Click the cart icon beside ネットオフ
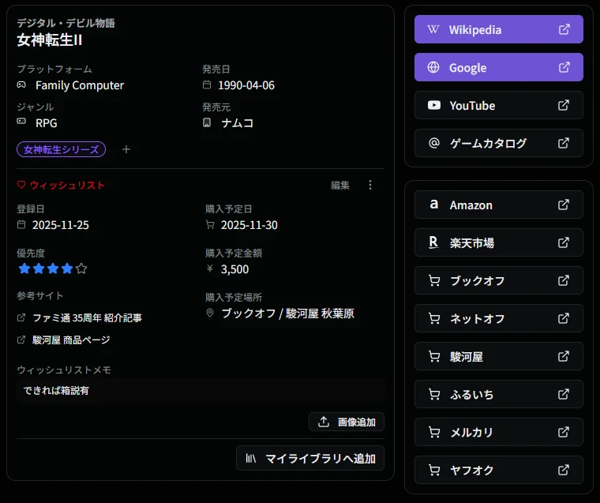Screen dimensions: 600x503 434,318
